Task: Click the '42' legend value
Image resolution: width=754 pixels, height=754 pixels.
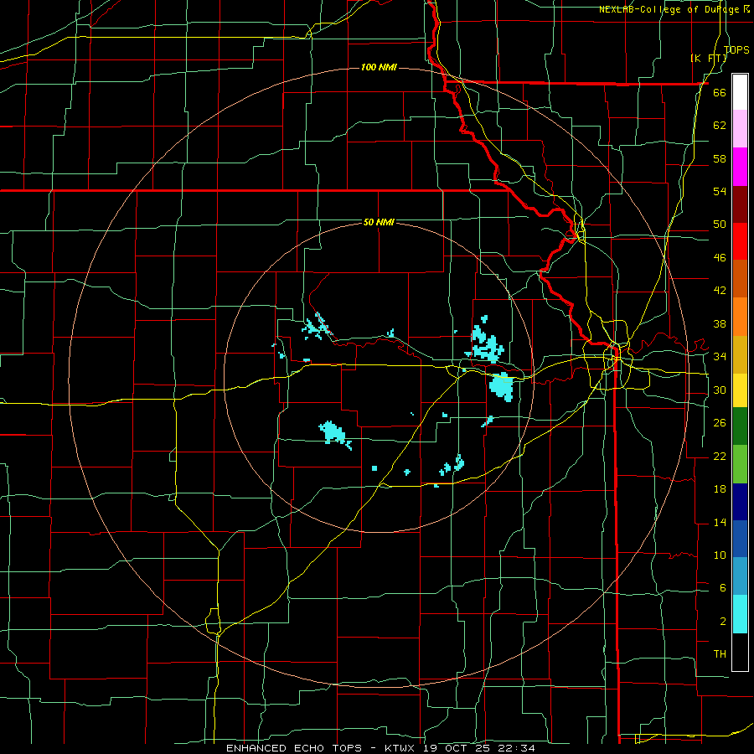Action: [720, 291]
